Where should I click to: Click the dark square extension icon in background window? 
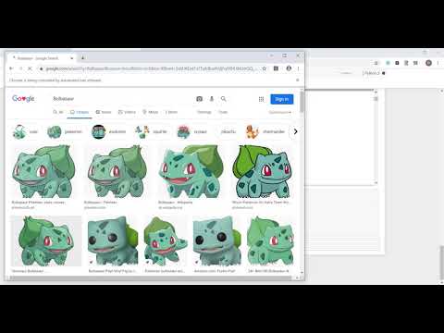point(397,63)
